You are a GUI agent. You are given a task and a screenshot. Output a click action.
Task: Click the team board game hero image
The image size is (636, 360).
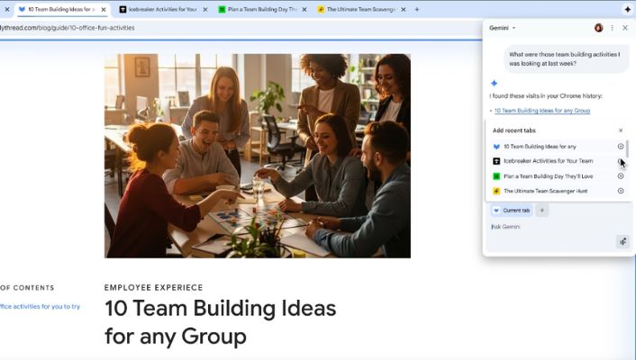pyautogui.click(x=257, y=156)
